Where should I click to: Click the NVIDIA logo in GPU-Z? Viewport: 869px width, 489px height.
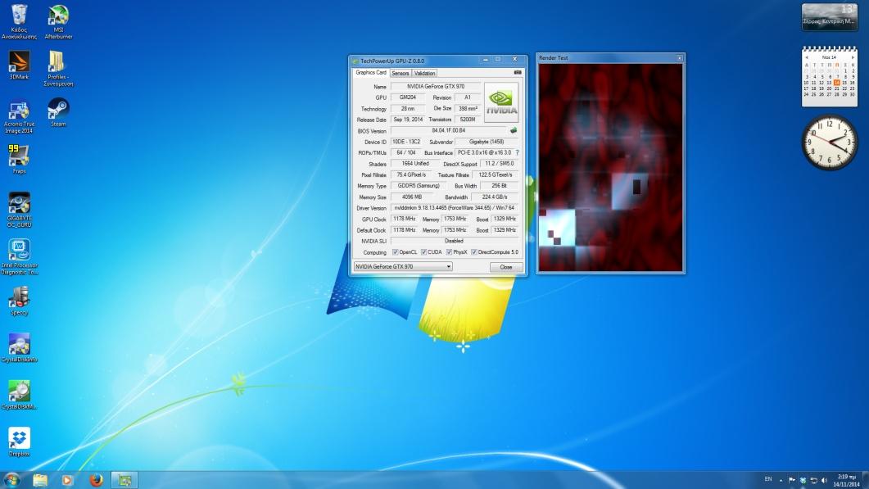[501, 102]
